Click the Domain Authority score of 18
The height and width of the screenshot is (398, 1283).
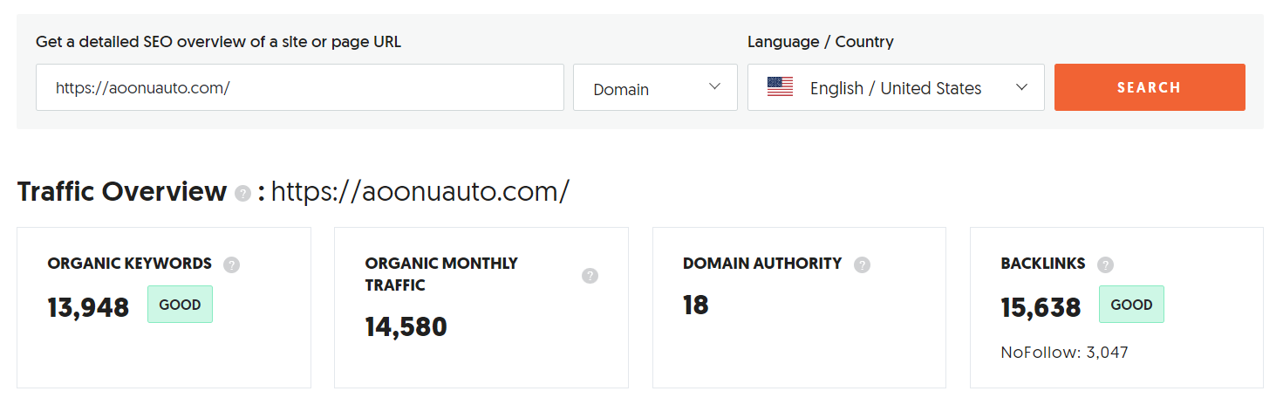coord(696,305)
